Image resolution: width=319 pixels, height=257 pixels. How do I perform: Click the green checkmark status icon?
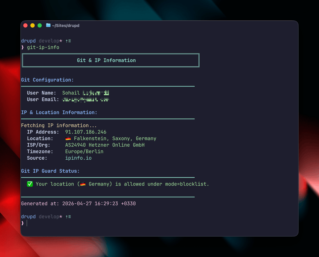(30, 184)
